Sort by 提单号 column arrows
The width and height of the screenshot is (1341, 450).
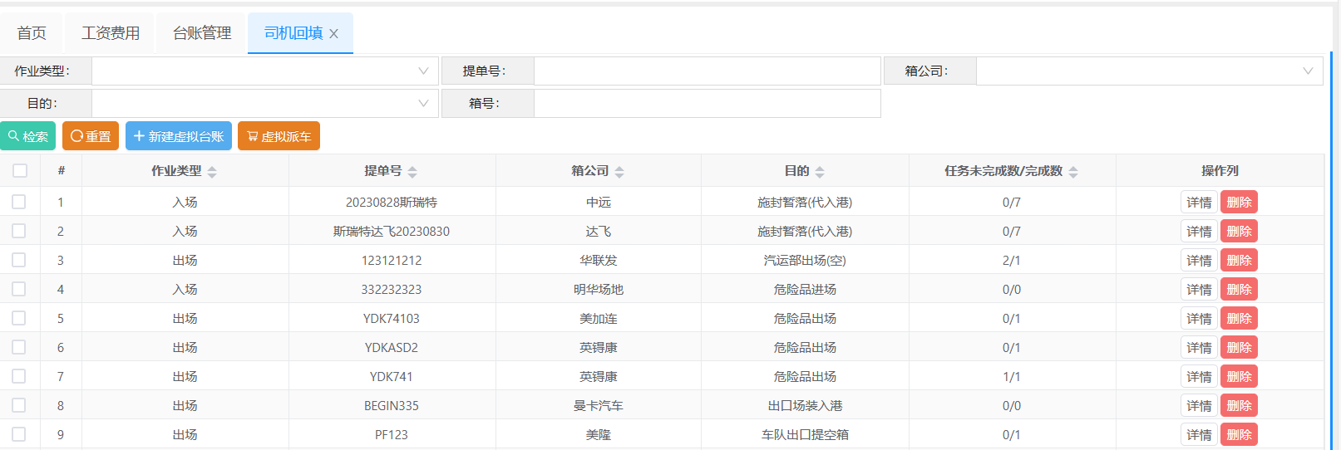coord(412,172)
